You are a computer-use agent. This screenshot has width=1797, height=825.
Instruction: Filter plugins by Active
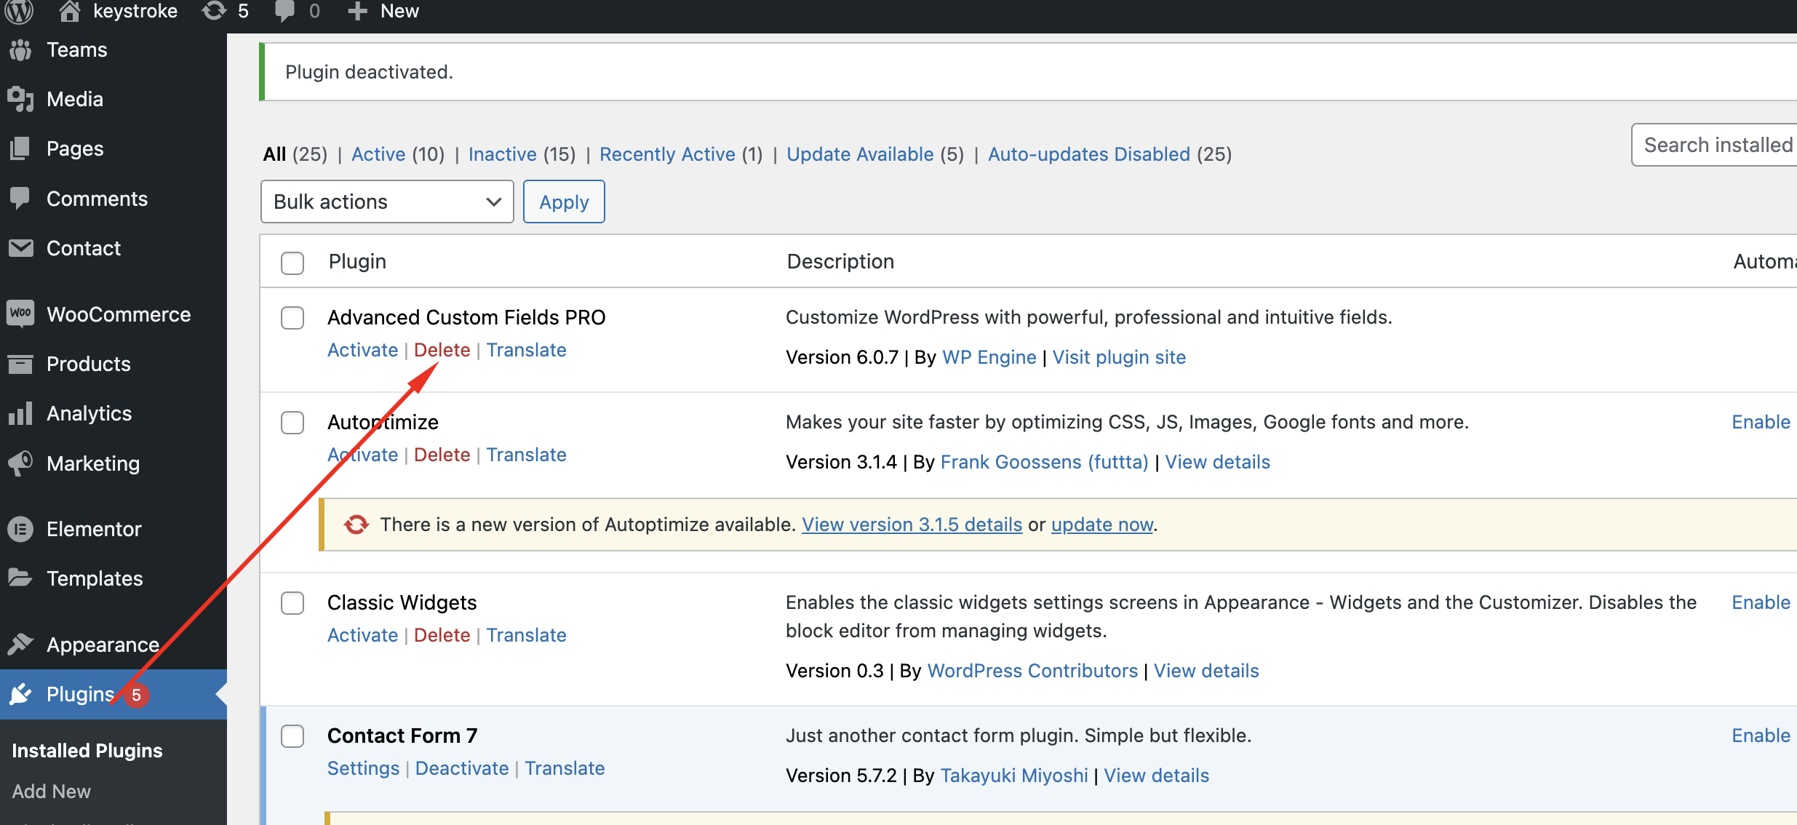[378, 154]
